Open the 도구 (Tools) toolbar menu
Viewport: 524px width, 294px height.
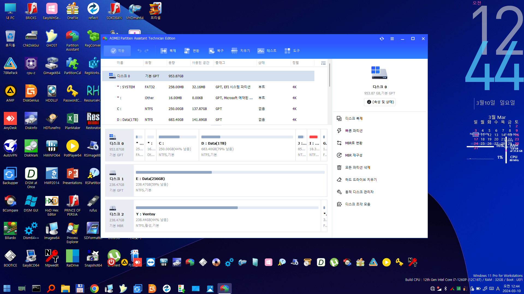(x=292, y=51)
